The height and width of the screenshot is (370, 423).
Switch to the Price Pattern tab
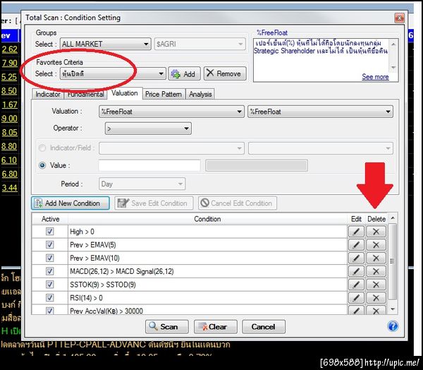tap(164, 94)
